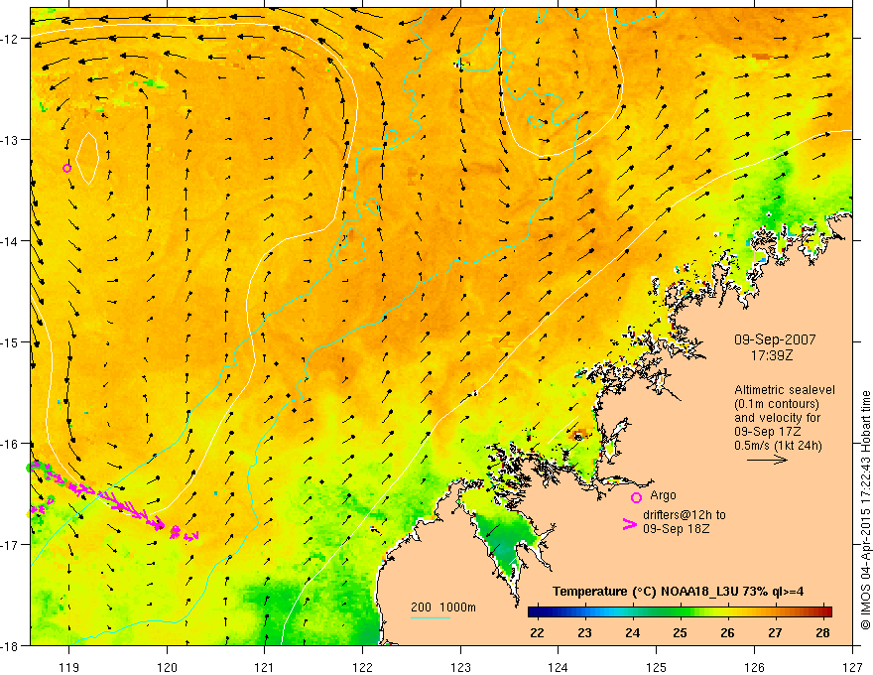Click the longitude label 119
The image size is (873, 675).
click(68, 667)
